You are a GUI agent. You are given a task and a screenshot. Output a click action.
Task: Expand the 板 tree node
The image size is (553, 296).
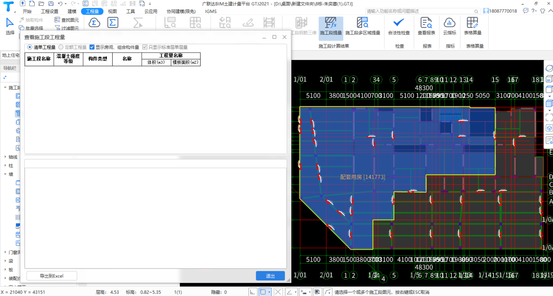click(x=5, y=270)
